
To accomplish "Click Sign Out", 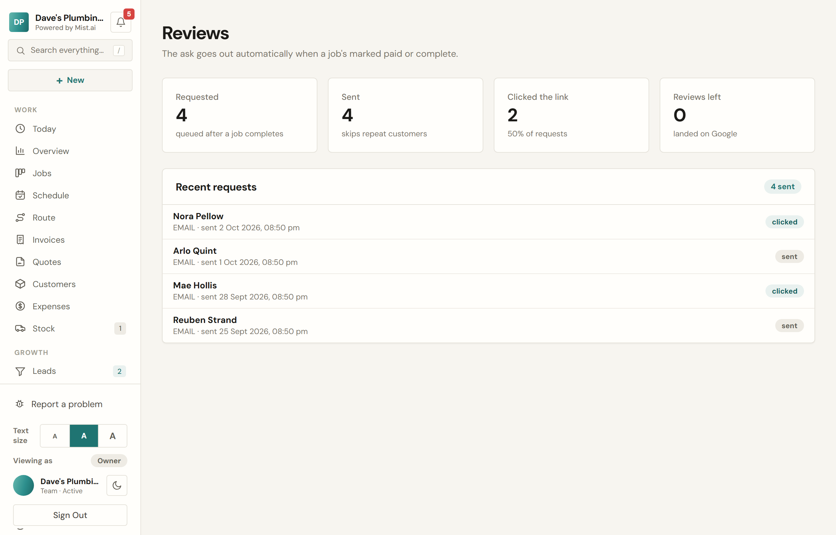I will [x=70, y=515].
